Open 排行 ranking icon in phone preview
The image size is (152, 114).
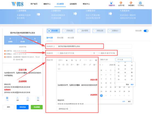pos(28,99)
